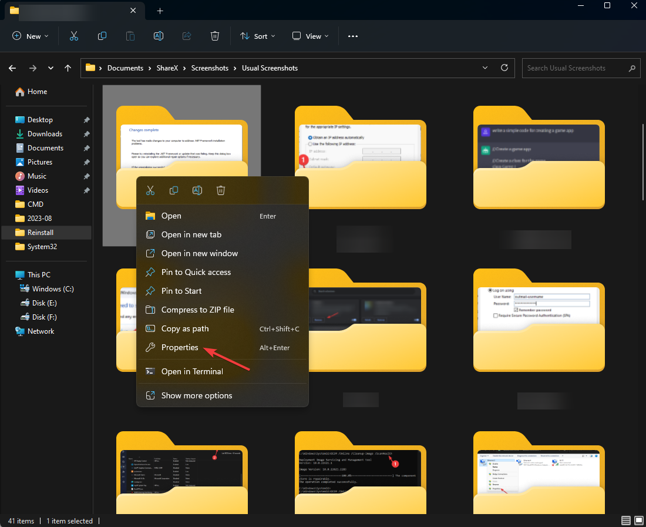Open the Downloads folder in sidebar
The height and width of the screenshot is (527, 646).
(x=45, y=134)
